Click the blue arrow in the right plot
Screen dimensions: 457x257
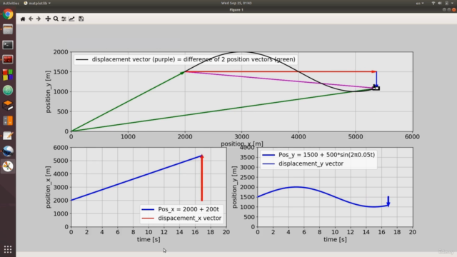(x=388, y=201)
